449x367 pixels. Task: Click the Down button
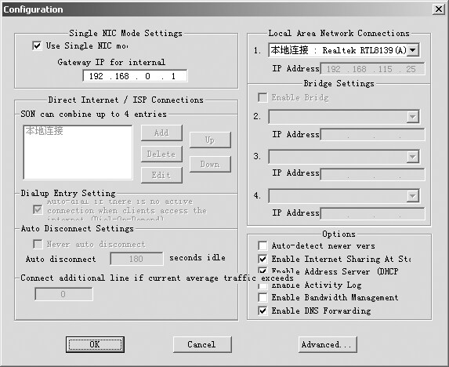(210, 164)
